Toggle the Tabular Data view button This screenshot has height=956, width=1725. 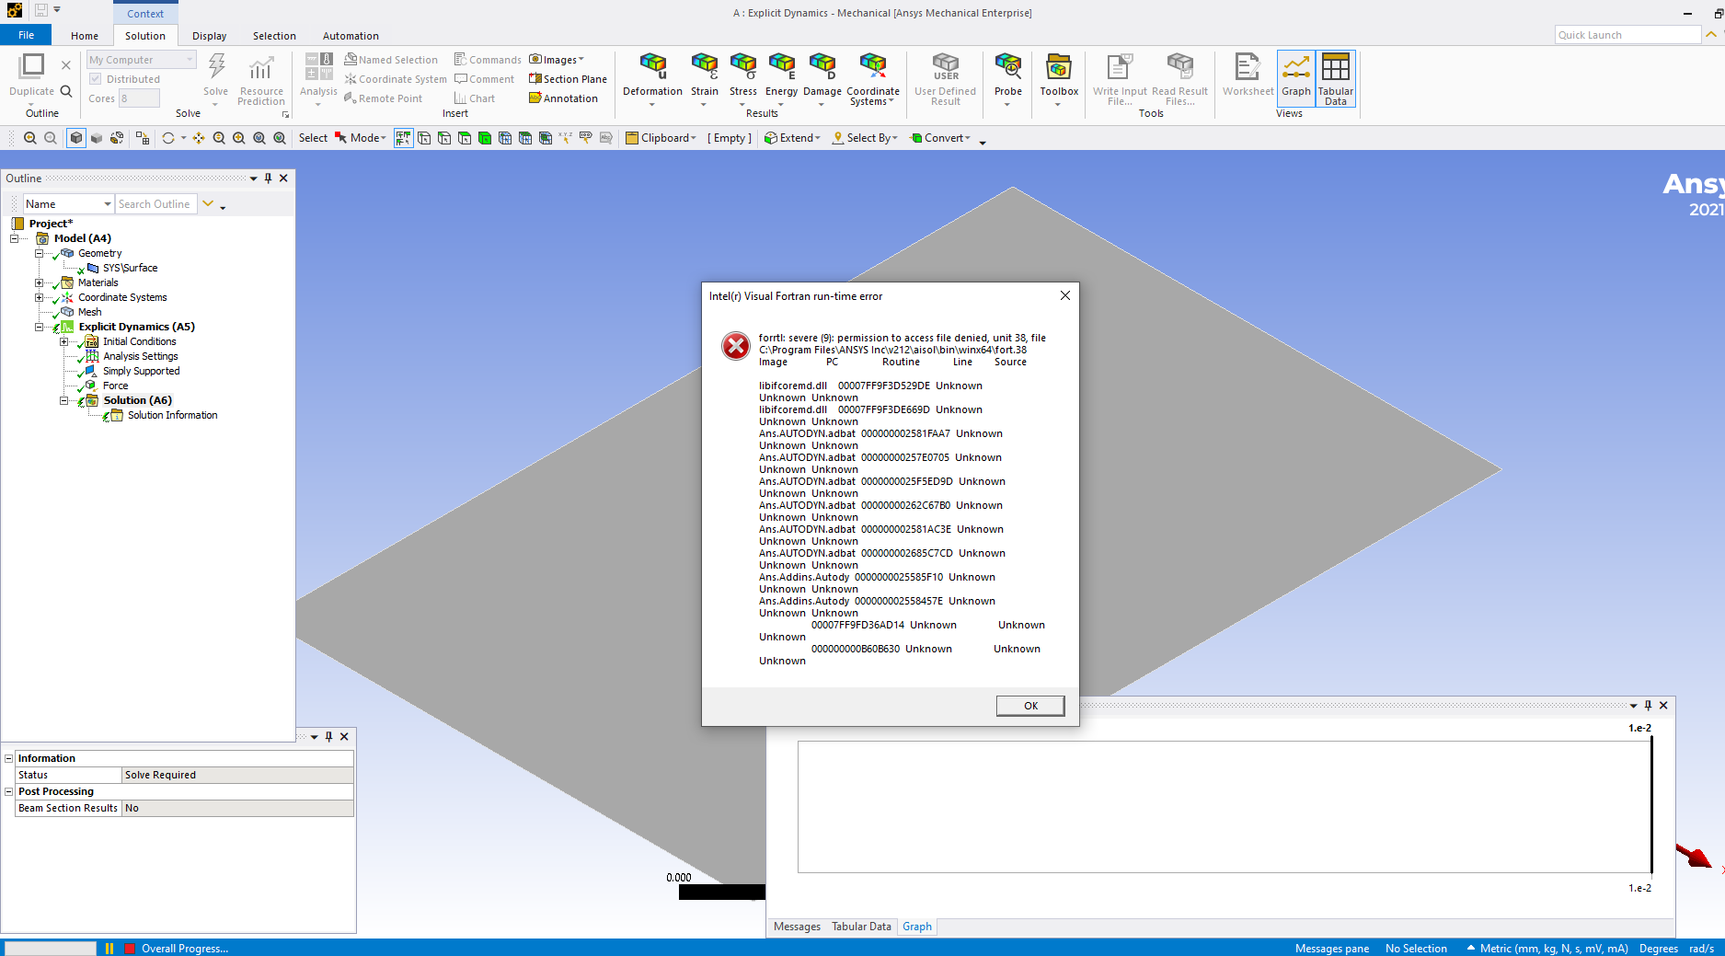(x=1336, y=78)
